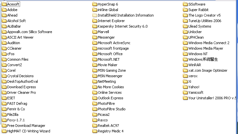Click the 'Crystal Decisions' label
238x134 pixels.
click(20, 76)
